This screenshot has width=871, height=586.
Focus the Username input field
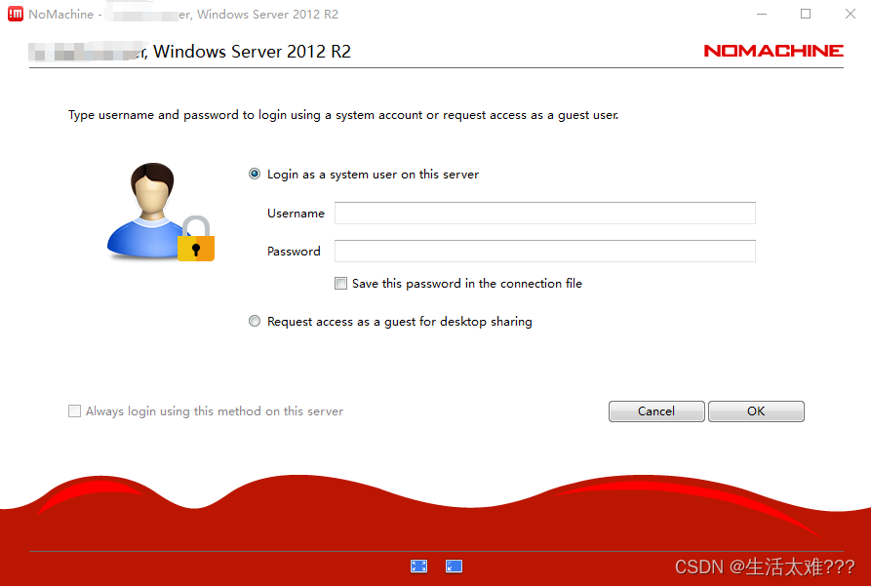tap(545, 214)
